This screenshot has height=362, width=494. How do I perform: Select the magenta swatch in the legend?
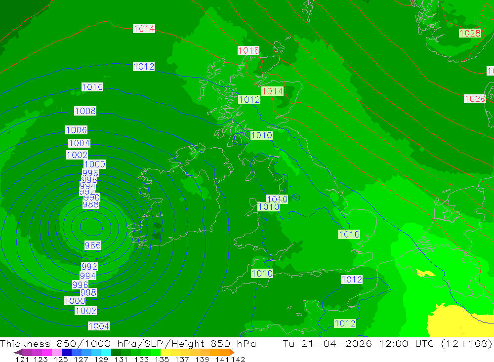click(x=47, y=352)
